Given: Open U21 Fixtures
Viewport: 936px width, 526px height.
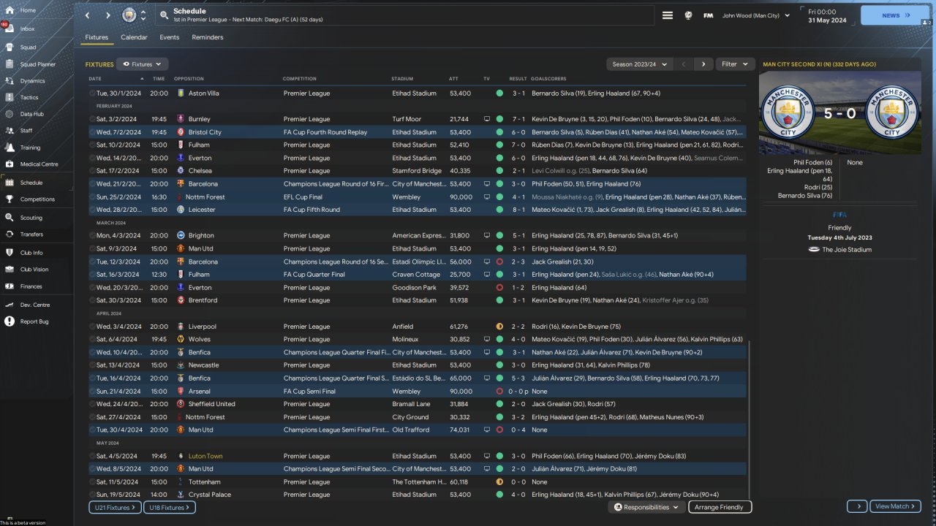Looking at the screenshot, I should pos(113,507).
